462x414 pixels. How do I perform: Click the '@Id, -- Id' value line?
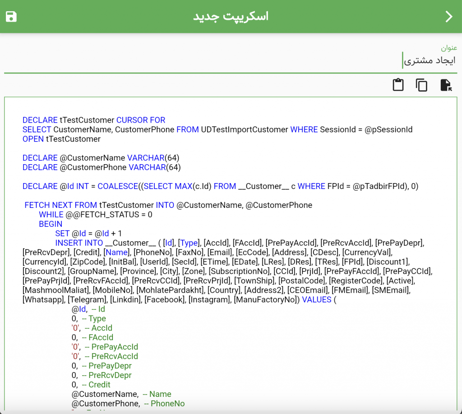point(88,309)
